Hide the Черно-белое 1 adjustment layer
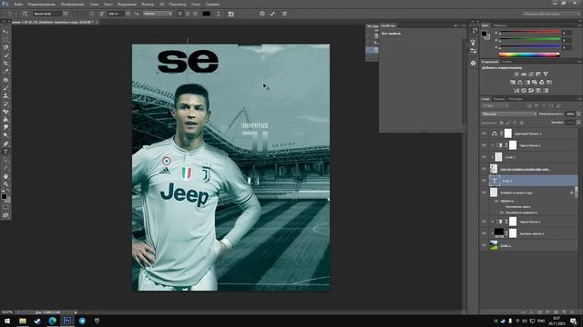The height and width of the screenshot is (327, 583). click(484, 222)
